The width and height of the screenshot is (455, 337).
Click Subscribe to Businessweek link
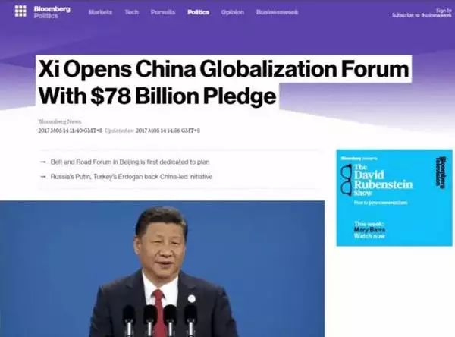pos(422,15)
